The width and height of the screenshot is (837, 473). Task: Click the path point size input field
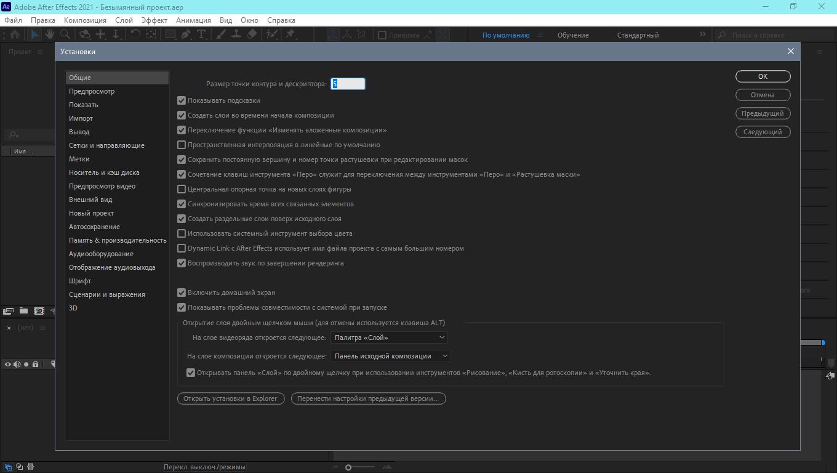[x=348, y=84]
